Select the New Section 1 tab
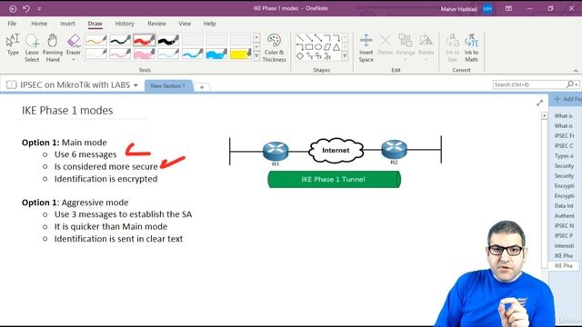This screenshot has height=327, width=582. [x=168, y=85]
